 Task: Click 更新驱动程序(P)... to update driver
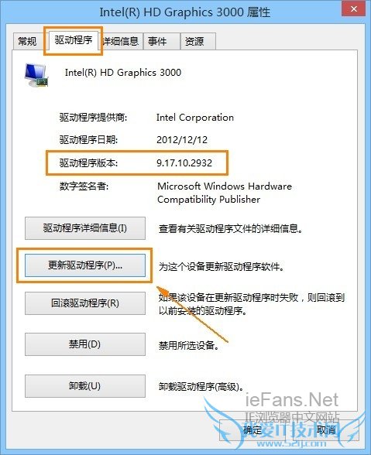[85, 265]
